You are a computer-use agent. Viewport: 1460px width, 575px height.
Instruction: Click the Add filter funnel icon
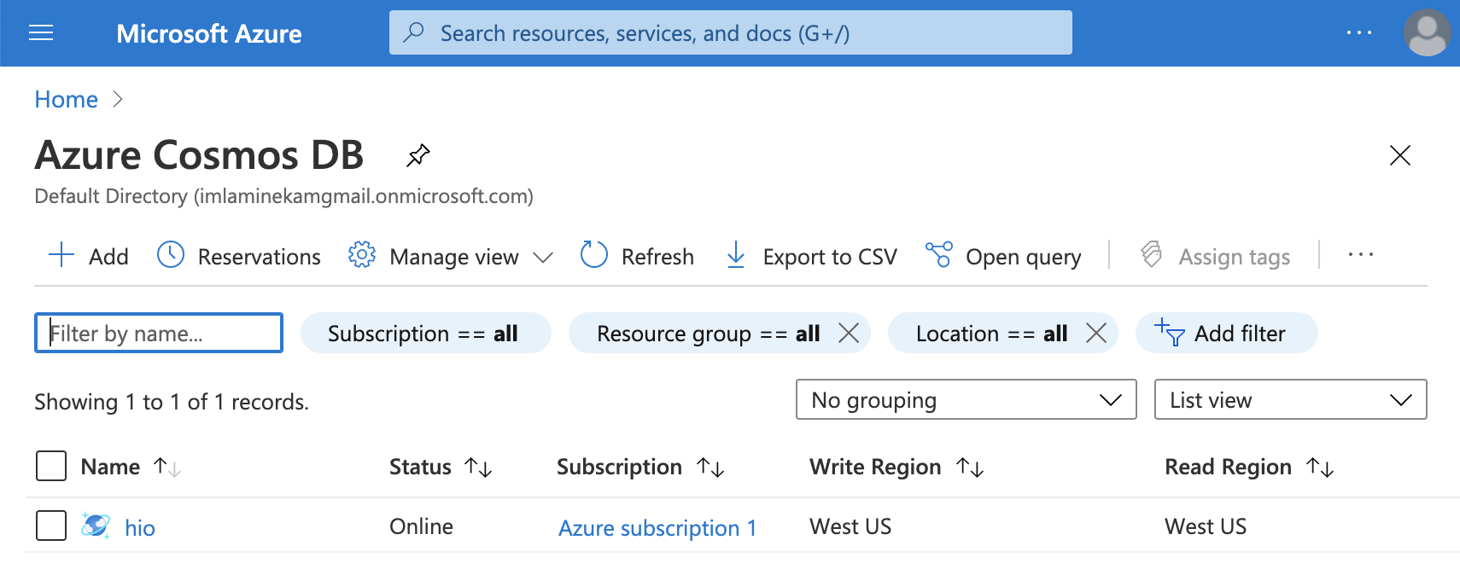click(1170, 332)
